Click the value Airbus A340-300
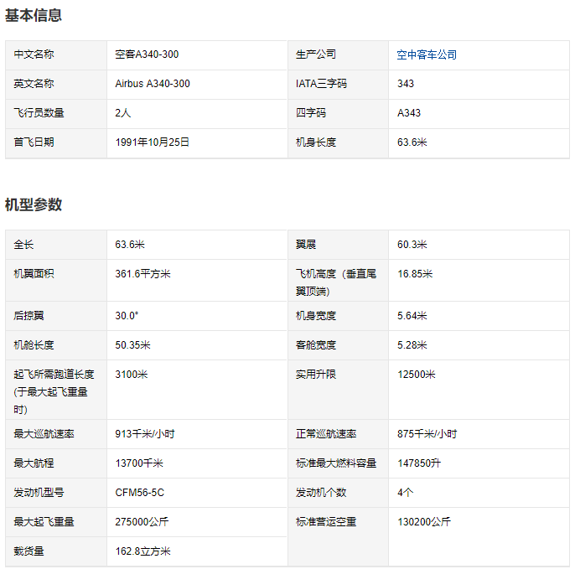 point(153,84)
